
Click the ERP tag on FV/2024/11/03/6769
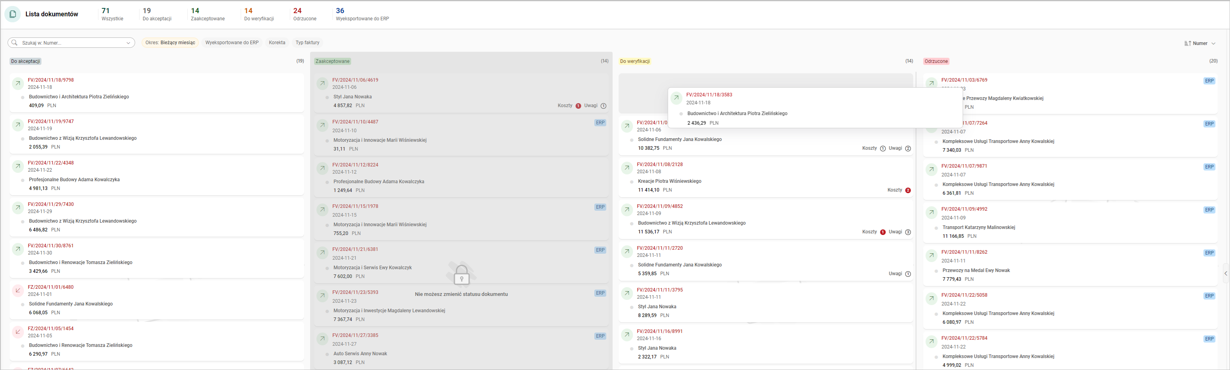click(x=1209, y=81)
